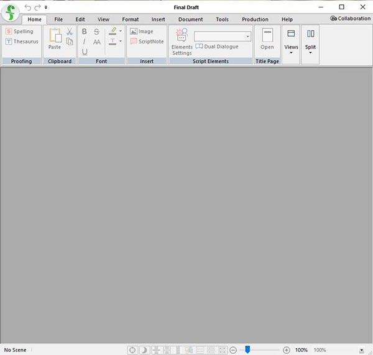The image size is (373, 355).
Task: Insert a ScriptNote
Action: (147, 42)
